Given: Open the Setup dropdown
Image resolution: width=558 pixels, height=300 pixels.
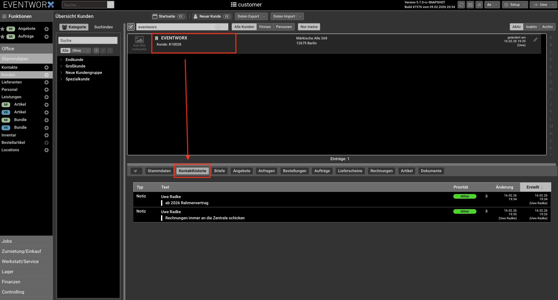Looking at the screenshot, I should tap(515, 5).
